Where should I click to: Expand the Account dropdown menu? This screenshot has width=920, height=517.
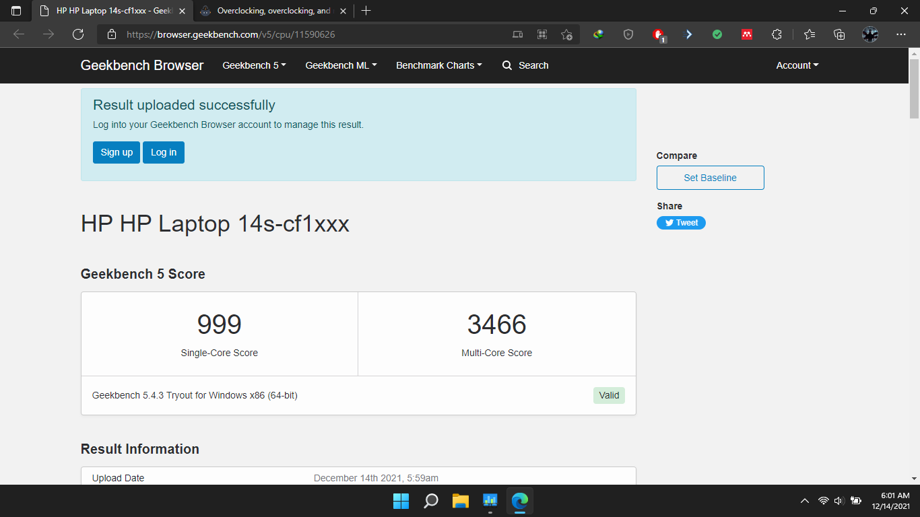pyautogui.click(x=797, y=65)
